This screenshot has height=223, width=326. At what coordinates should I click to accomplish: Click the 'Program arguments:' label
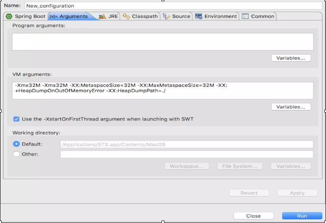(39, 26)
